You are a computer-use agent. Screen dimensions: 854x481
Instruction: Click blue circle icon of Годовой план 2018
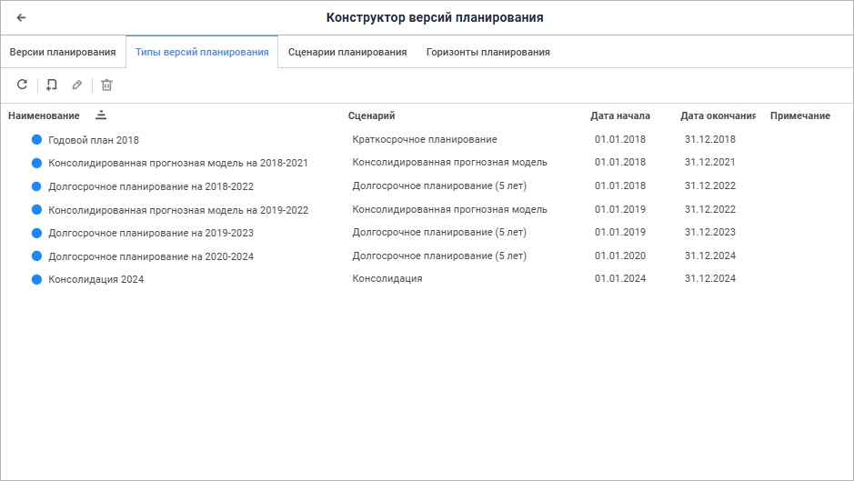point(37,139)
